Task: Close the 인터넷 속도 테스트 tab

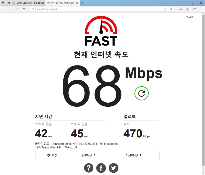Action: tap(77, 3)
